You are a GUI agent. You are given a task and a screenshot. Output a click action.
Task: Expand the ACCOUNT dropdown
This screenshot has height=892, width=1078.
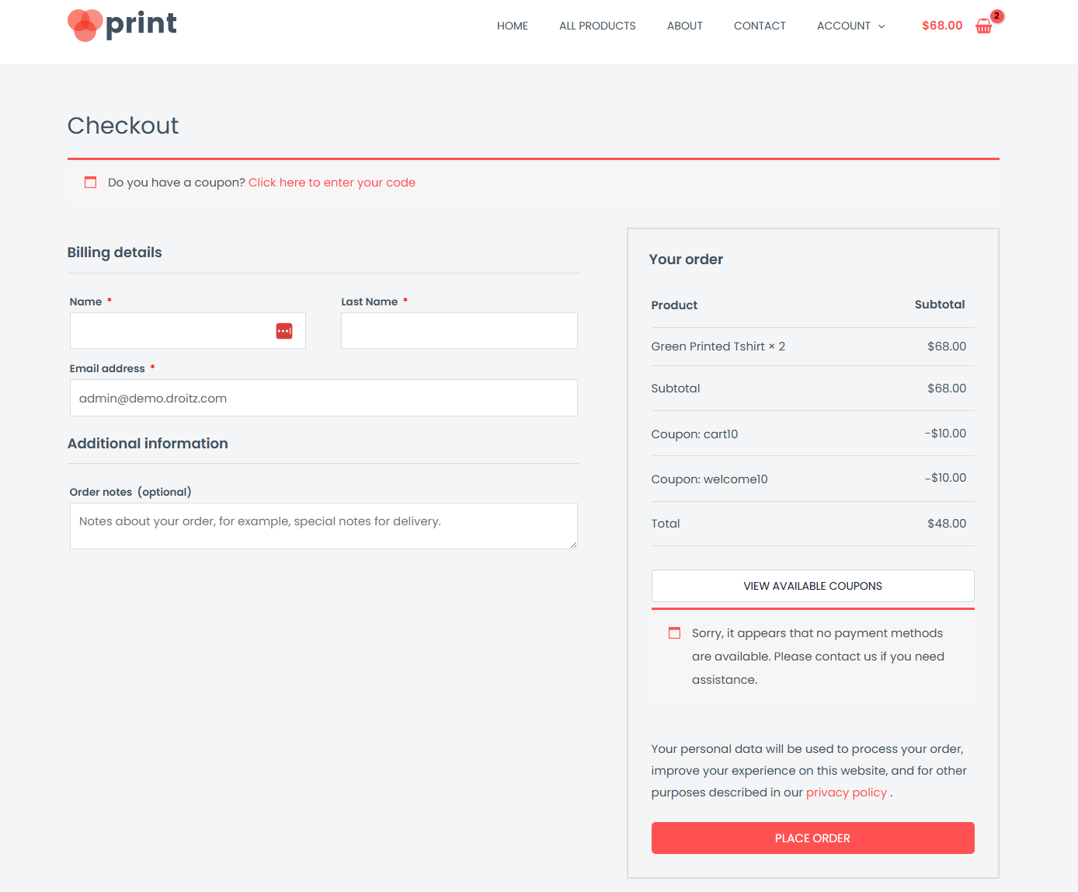click(x=850, y=26)
